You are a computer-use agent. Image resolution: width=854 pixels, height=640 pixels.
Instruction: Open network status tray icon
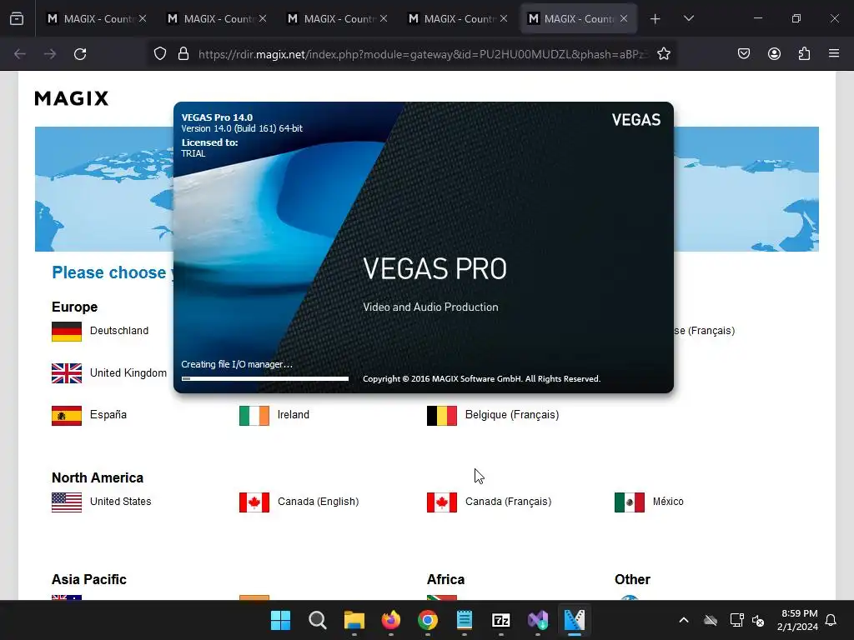point(736,620)
